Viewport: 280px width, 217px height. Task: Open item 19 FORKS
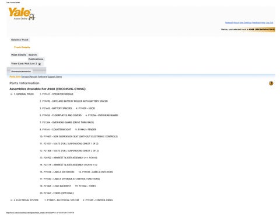tap(85, 186)
